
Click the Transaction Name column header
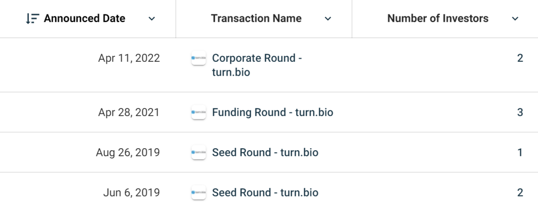click(x=257, y=18)
